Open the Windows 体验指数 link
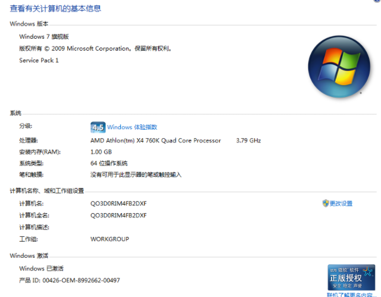The image size is (381, 297). click(x=132, y=127)
